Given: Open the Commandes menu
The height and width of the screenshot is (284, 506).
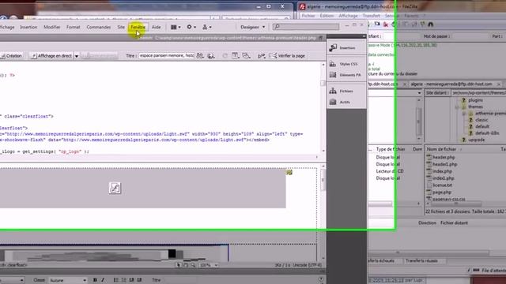Looking at the screenshot, I should [x=98, y=27].
